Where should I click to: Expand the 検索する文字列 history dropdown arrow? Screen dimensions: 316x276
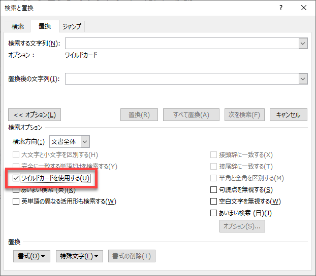pos(303,44)
